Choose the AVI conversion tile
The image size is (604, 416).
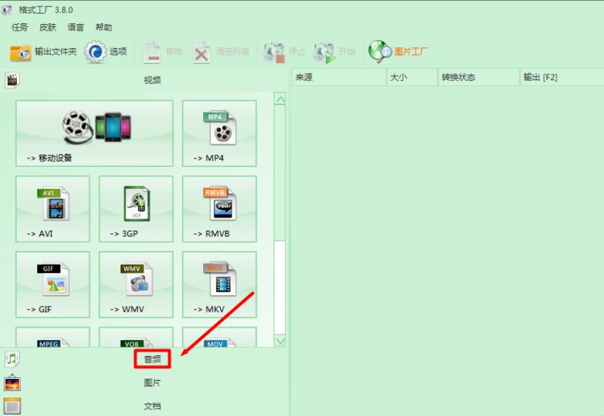coord(53,209)
